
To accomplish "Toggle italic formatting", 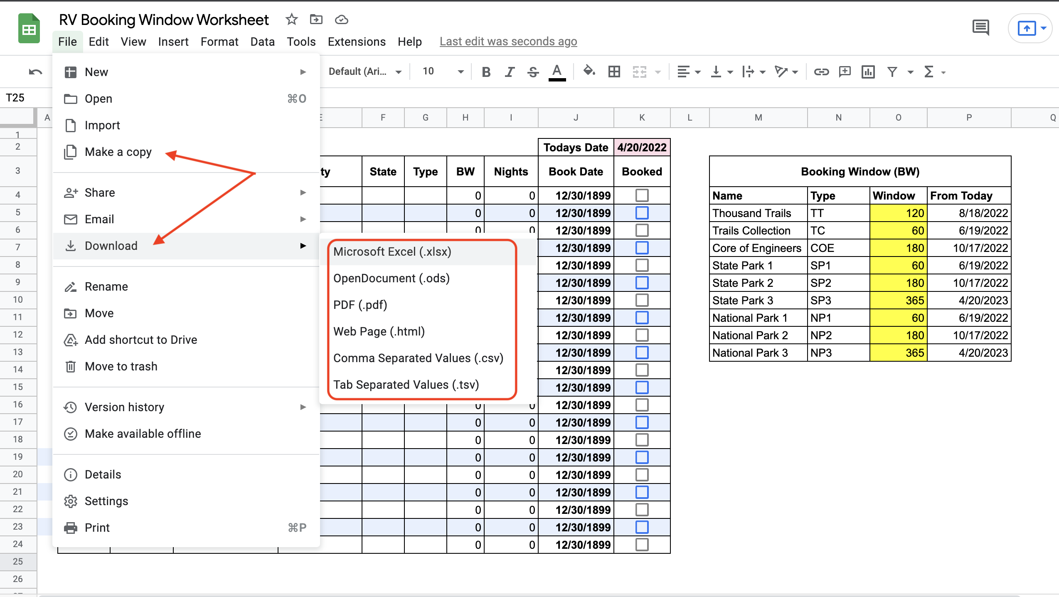I will pos(510,72).
